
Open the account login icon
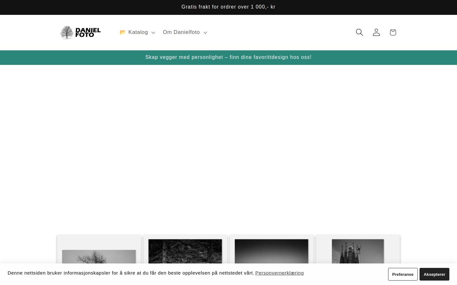pyautogui.click(x=376, y=32)
